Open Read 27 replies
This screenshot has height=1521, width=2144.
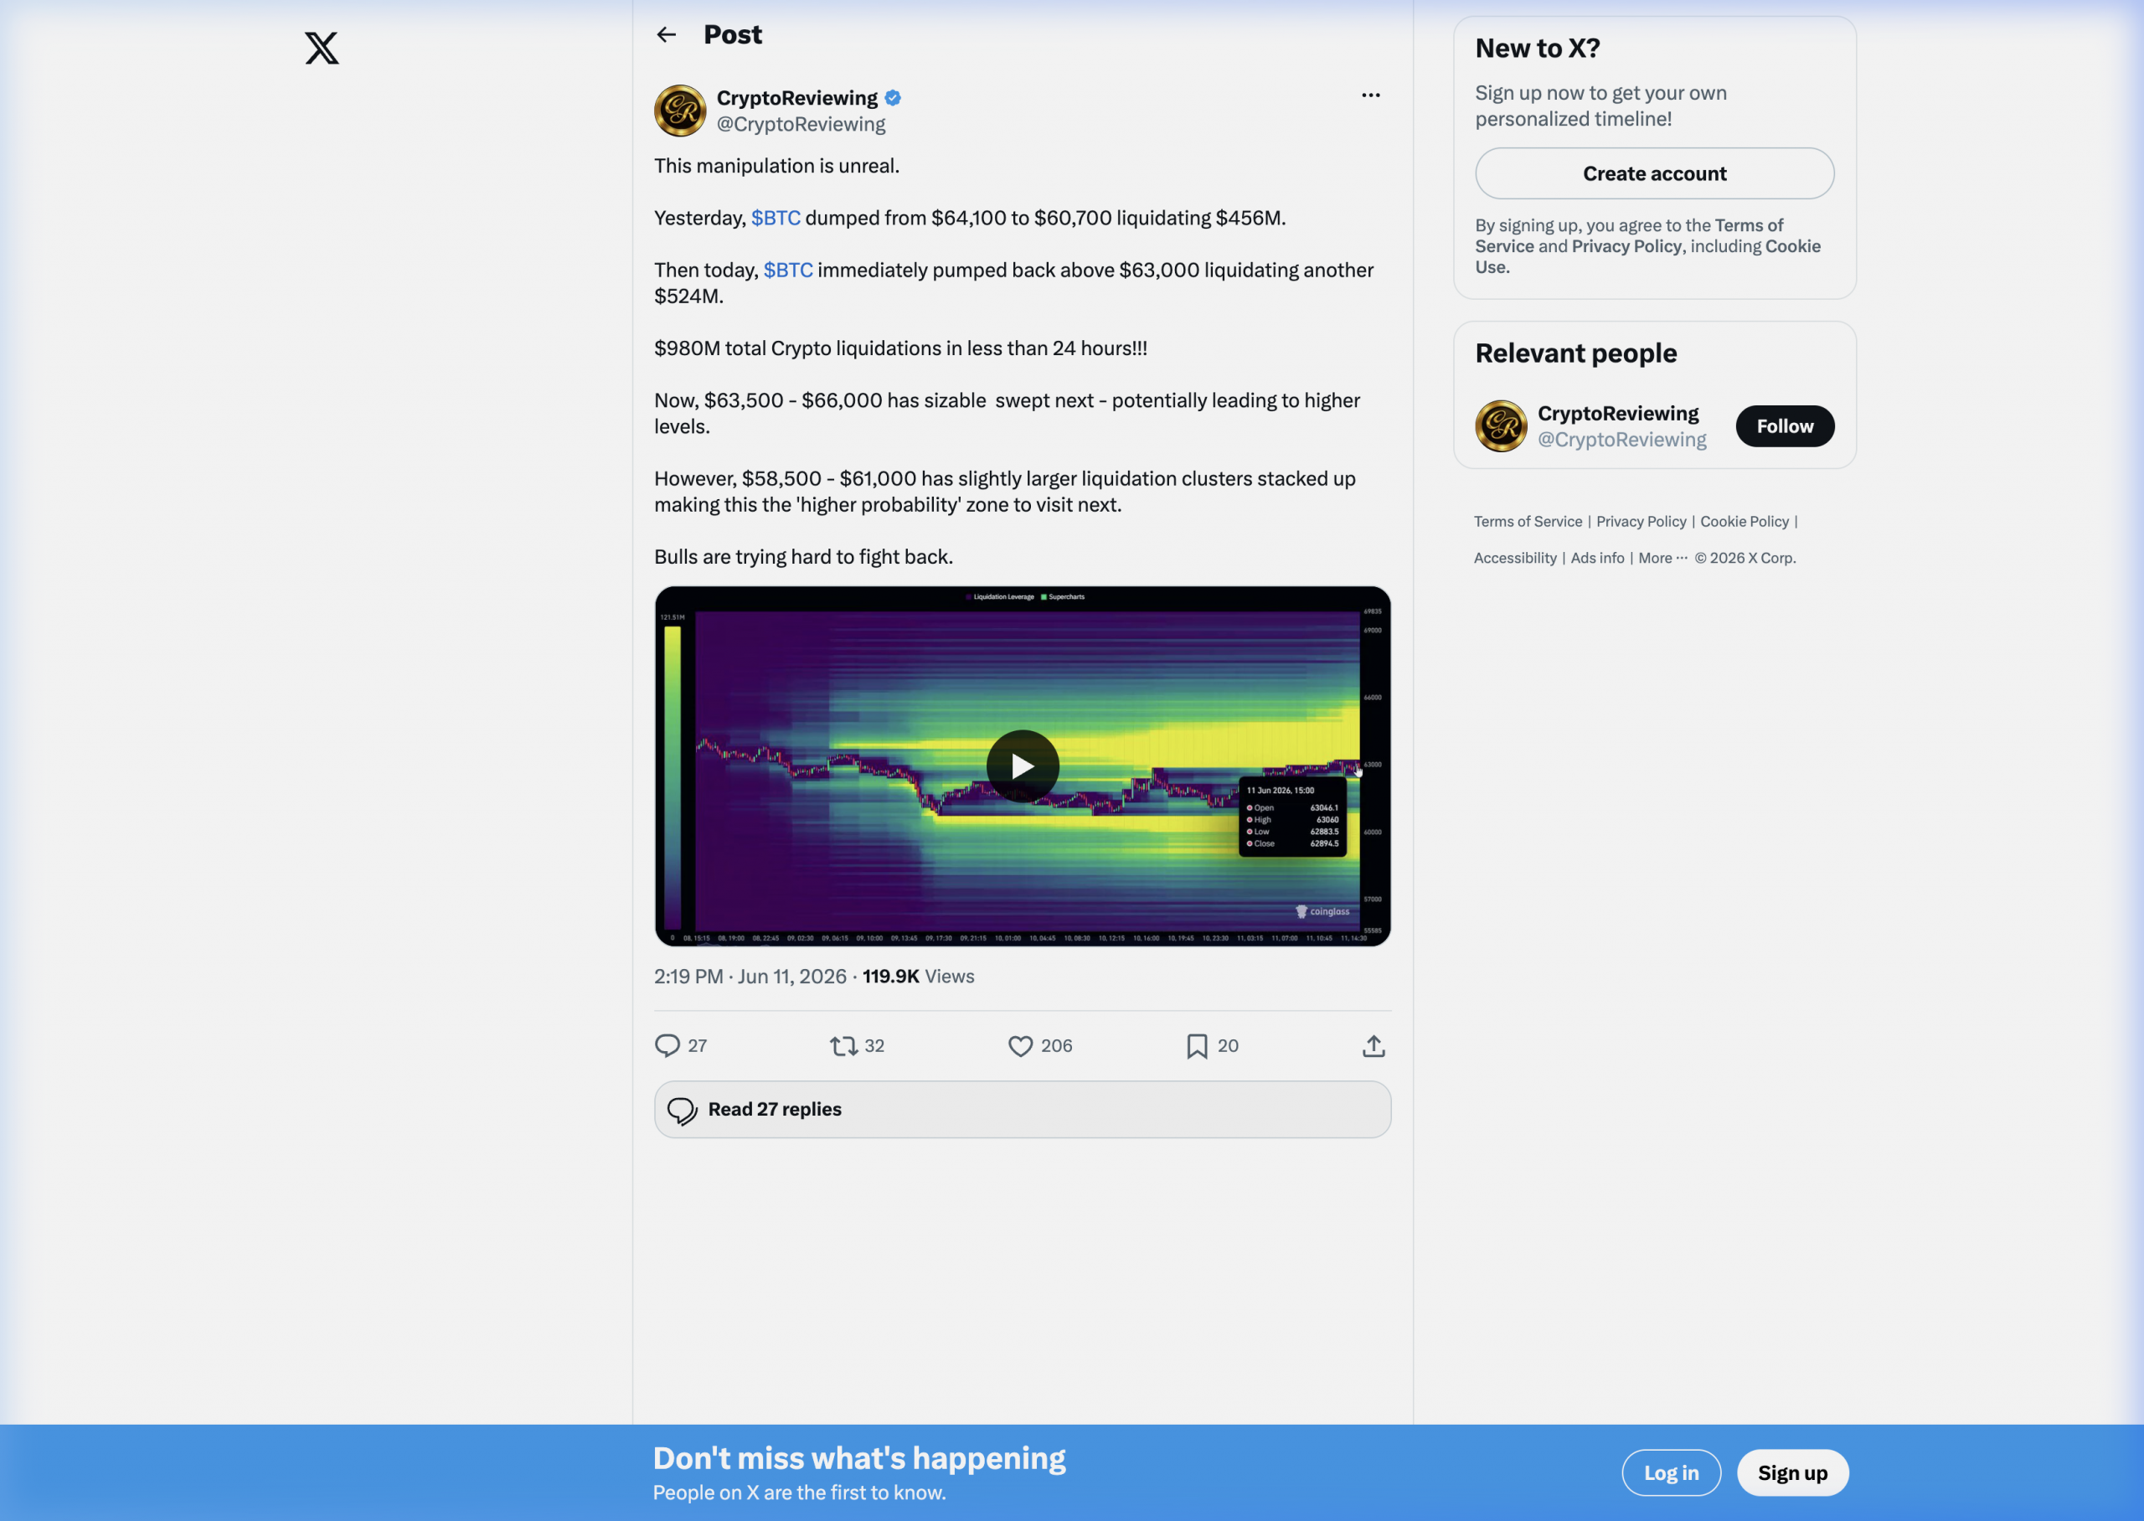[1022, 1109]
